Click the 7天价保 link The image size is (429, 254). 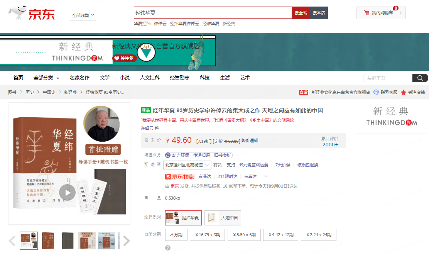point(283,165)
